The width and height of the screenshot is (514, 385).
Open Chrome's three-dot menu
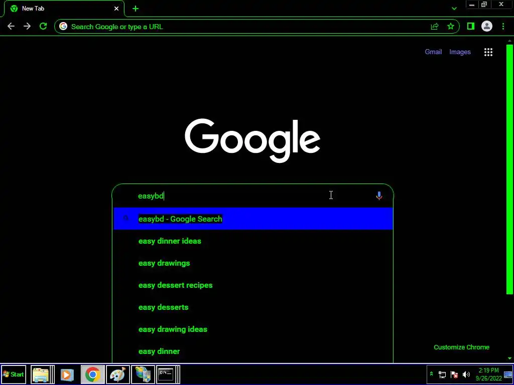pyautogui.click(x=503, y=26)
